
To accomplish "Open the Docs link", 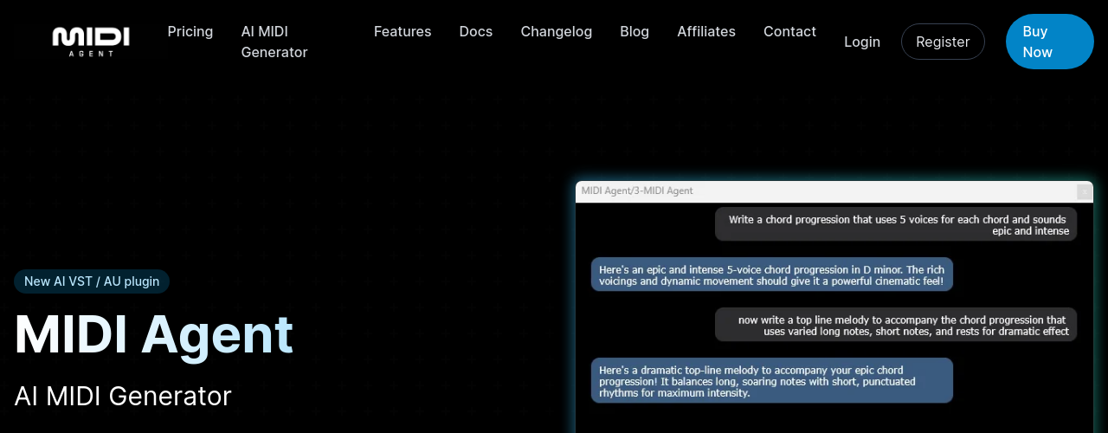I will tap(476, 31).
